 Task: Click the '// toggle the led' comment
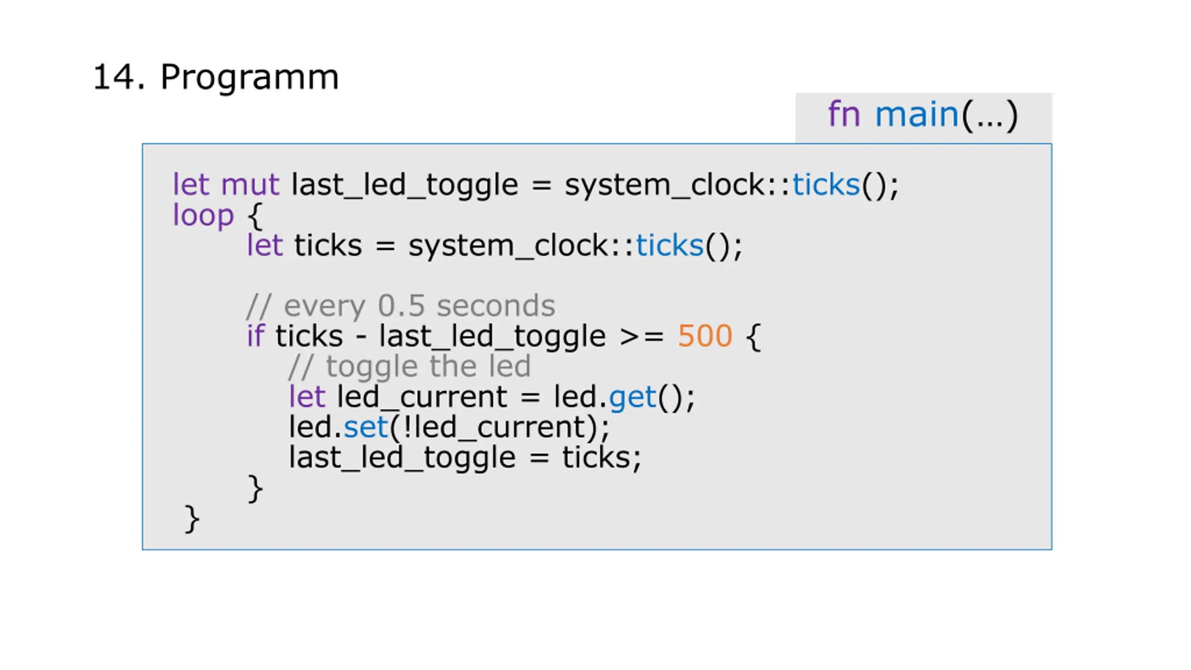pos(410,367)
